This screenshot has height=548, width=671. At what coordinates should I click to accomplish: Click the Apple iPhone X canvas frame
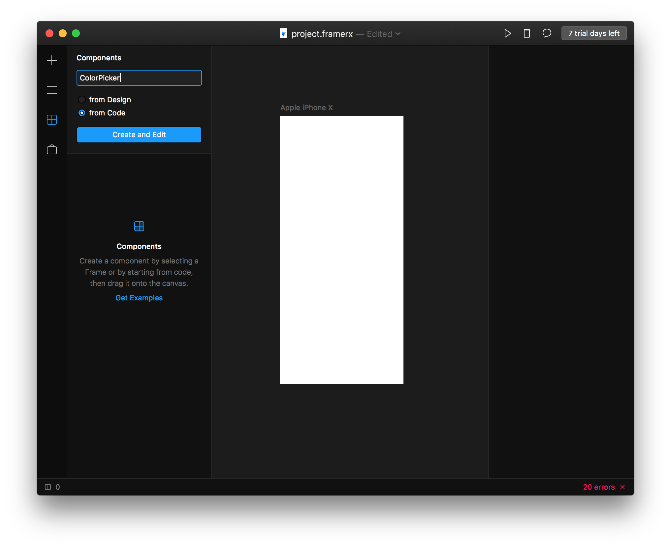pyautogui.click(x=342, y=250)
